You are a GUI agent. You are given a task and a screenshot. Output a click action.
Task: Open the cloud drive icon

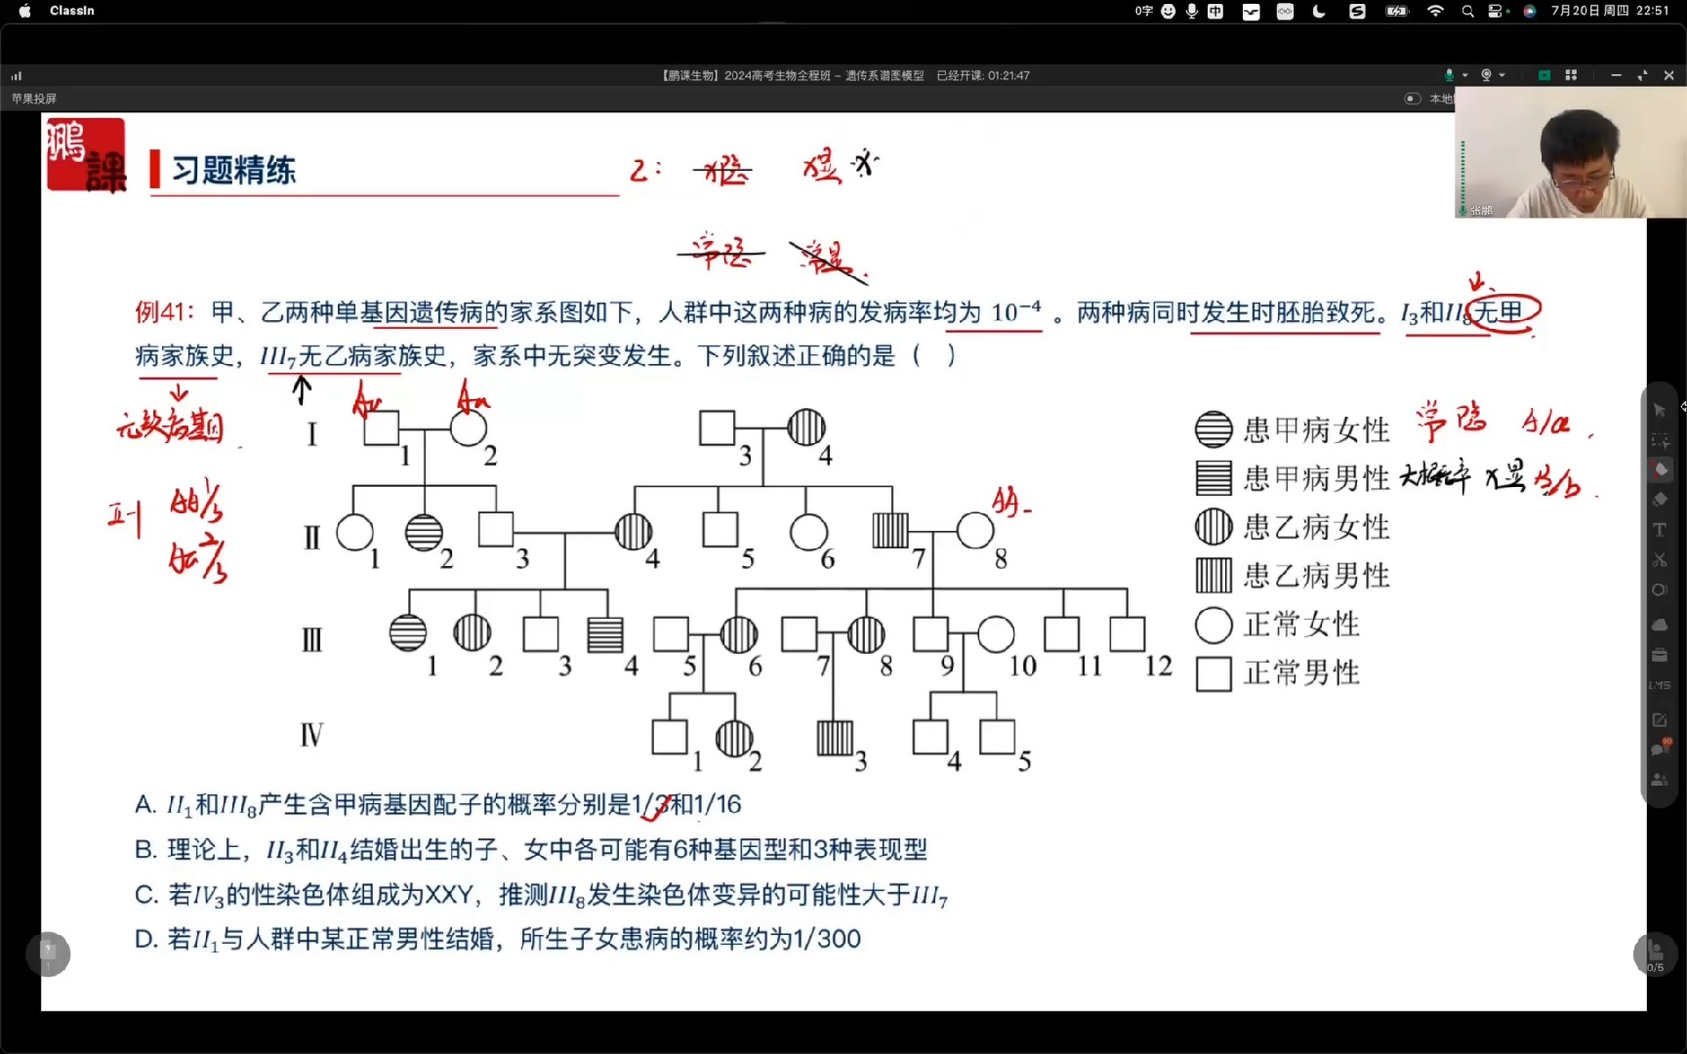click(x=1659, y=625)
